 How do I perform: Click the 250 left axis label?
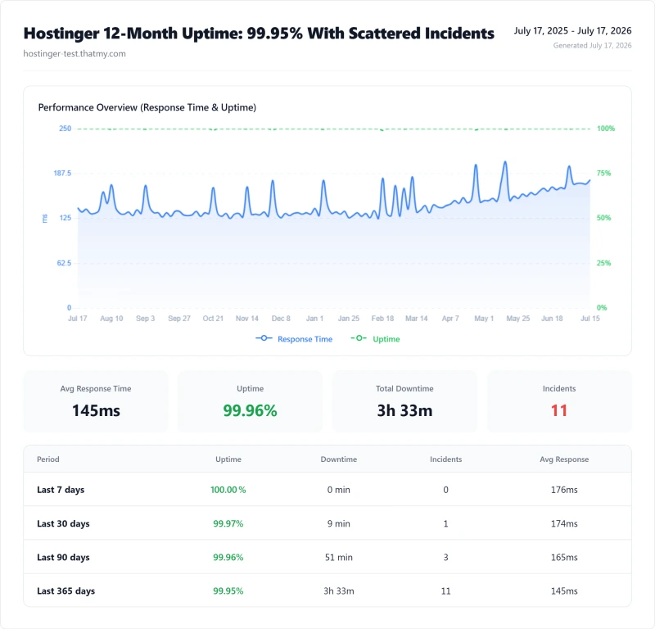[65, 129]
